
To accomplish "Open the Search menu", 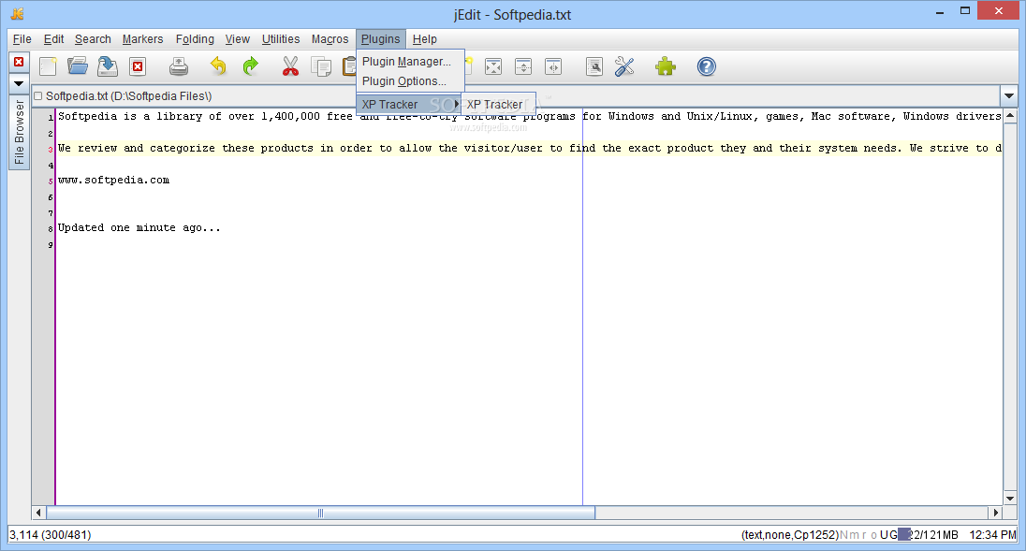I will [93, 39].
